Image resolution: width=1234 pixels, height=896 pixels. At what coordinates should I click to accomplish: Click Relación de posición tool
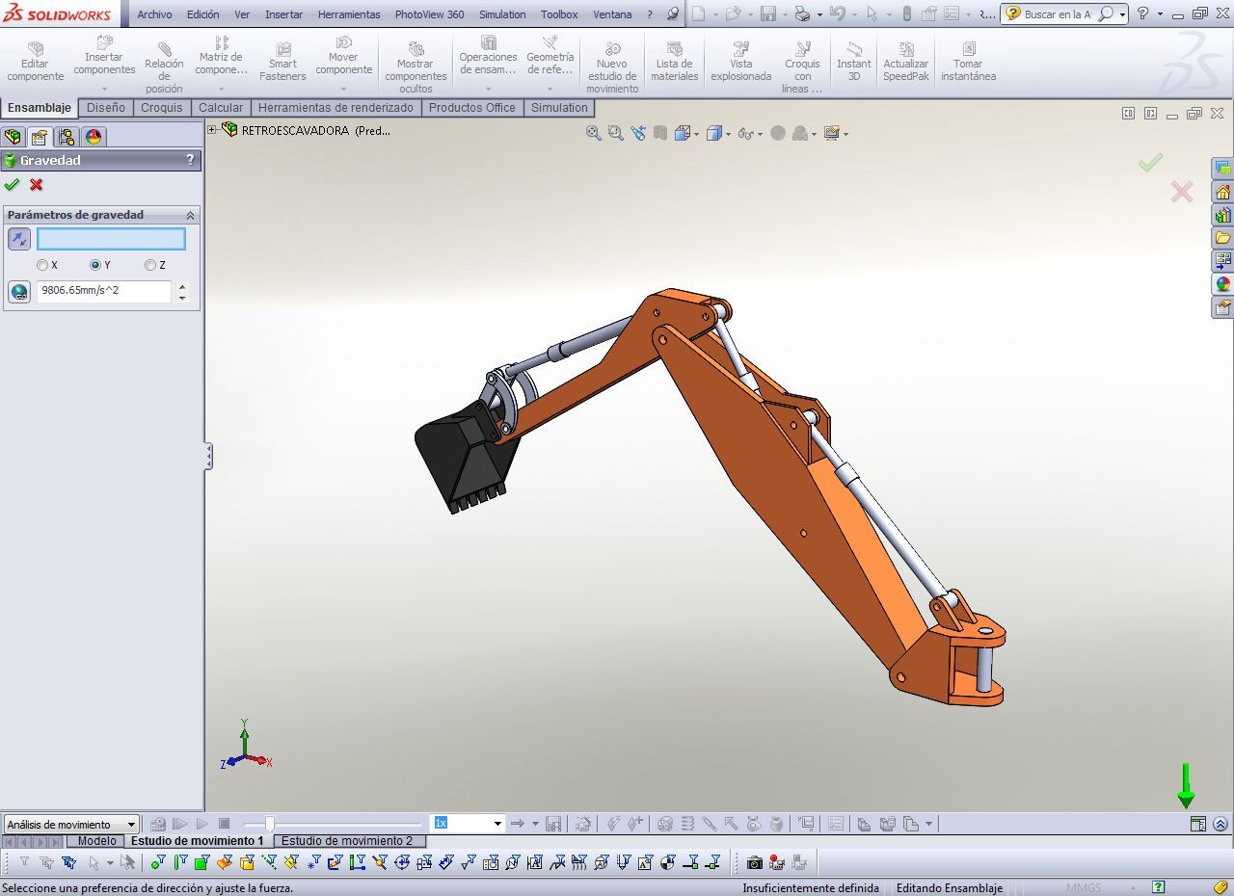coord(164,67)
